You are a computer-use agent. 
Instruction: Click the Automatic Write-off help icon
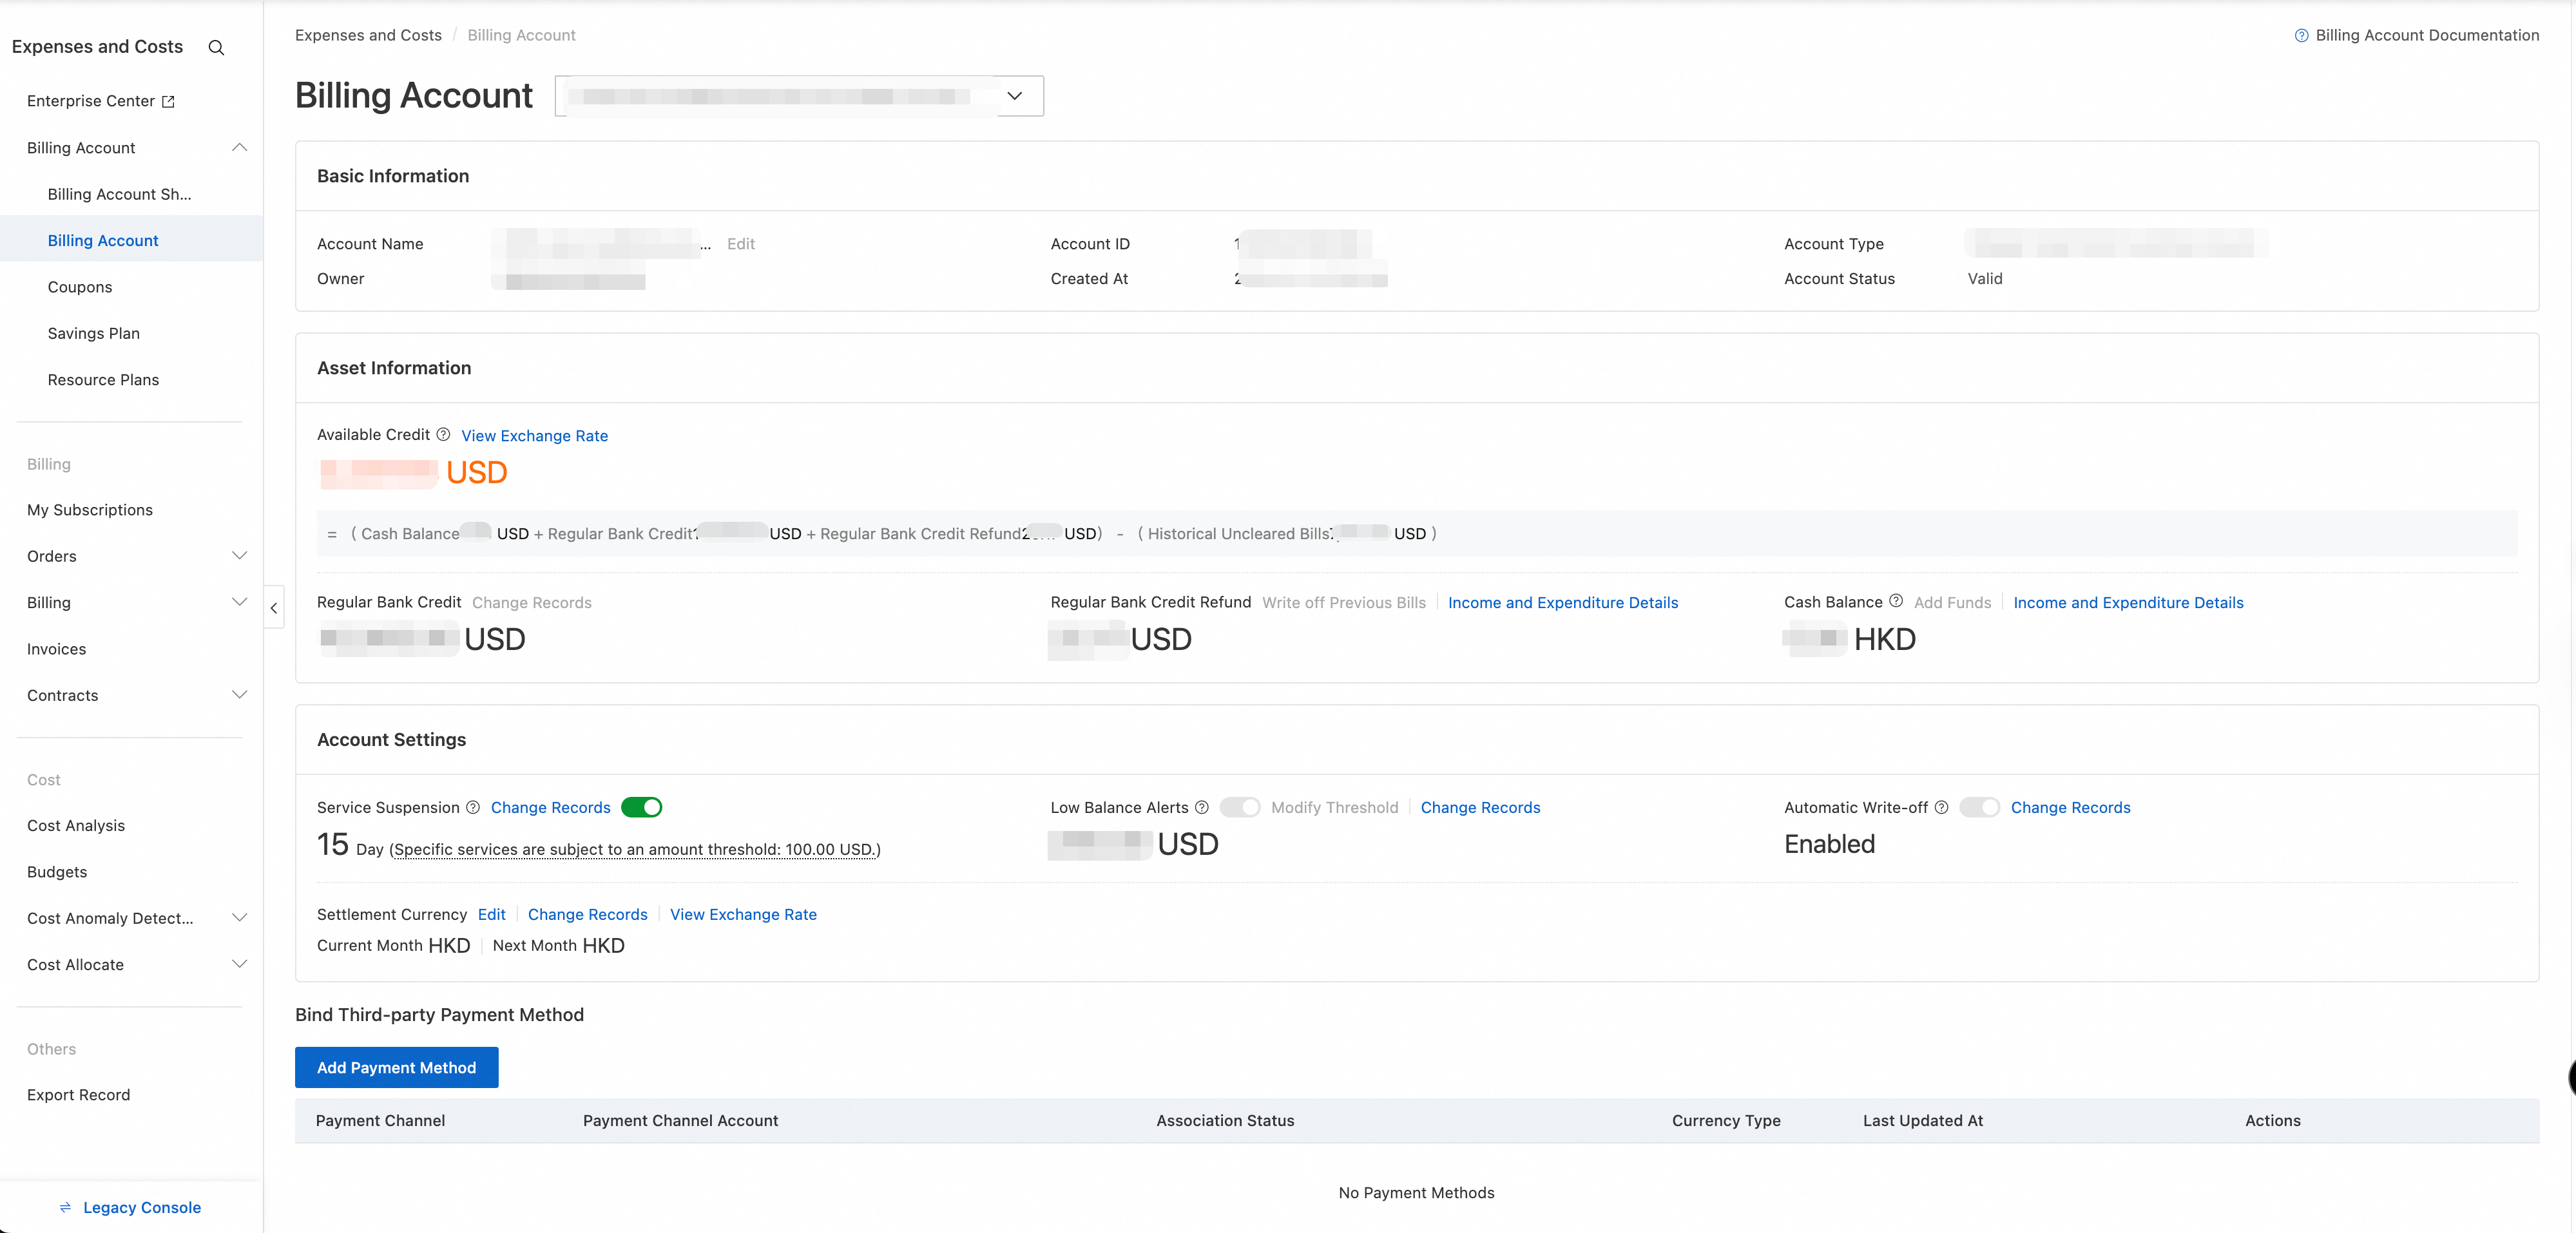[x=1941, y=807]
